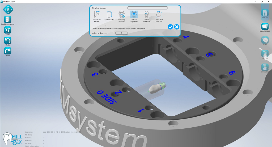
Task: Cancel the dialog with the blue X button
Action: tap(177, 27)
